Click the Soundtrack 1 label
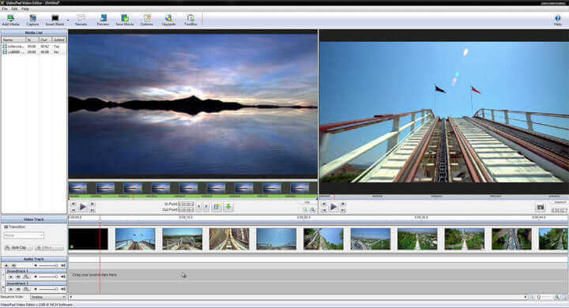The image size is (569, 308). (17, 271)
